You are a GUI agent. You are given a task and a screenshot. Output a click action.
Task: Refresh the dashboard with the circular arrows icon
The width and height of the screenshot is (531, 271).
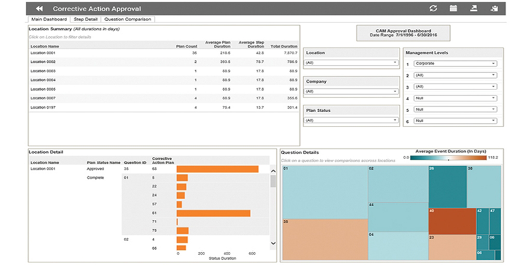pos(433,9)
